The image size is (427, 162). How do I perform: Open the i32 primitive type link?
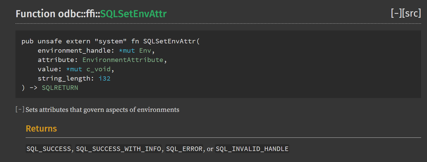click(104, 78)
